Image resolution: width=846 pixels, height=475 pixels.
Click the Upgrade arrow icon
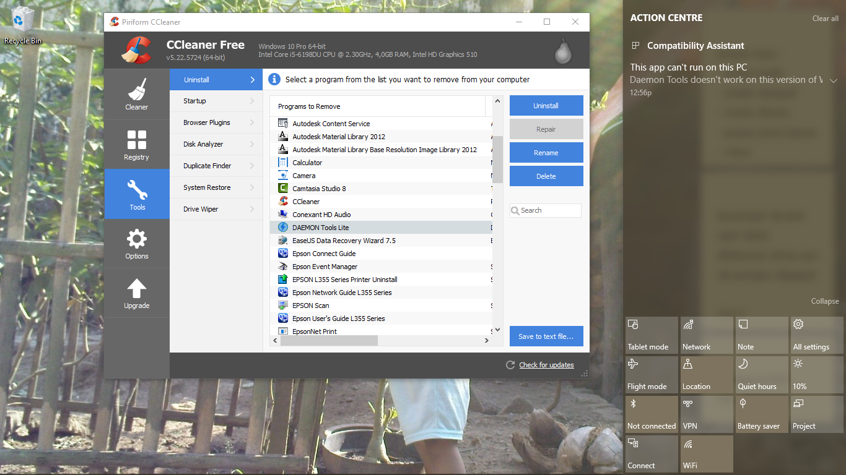coord(137,289)
